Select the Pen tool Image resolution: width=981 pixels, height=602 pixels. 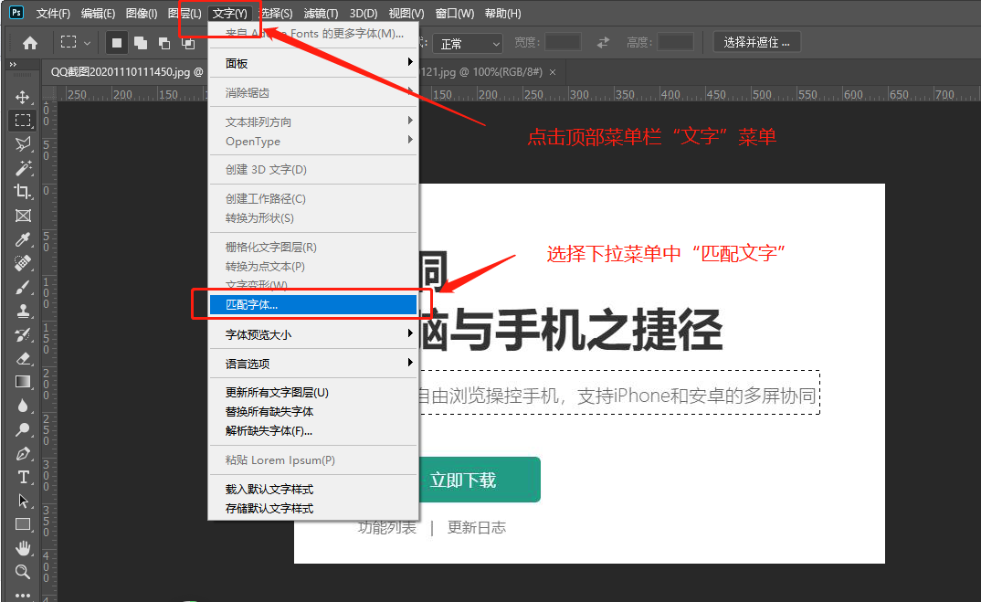tap(23, 453)
